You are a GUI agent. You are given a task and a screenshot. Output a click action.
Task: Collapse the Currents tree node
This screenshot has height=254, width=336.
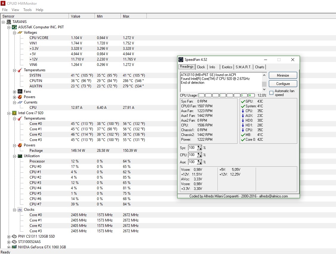pyautogui.click(x=14, y=102)
